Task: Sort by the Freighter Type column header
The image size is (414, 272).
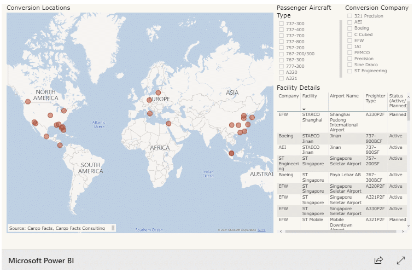Action: [375, 99]
